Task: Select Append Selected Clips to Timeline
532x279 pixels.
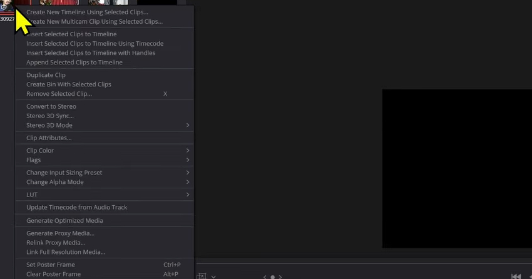Action: click(x=74, y=63)
